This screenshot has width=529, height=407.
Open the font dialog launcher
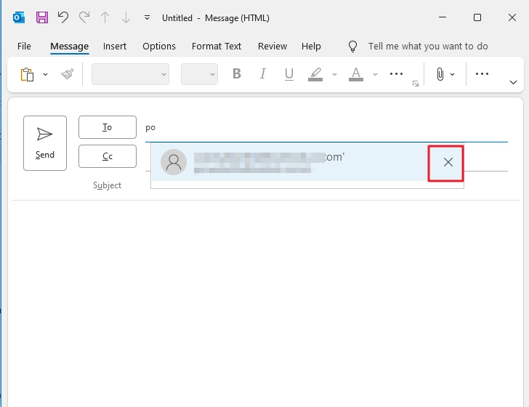click(x=416, y=84)
